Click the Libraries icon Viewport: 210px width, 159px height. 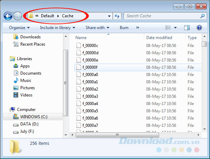click(12, 59)
